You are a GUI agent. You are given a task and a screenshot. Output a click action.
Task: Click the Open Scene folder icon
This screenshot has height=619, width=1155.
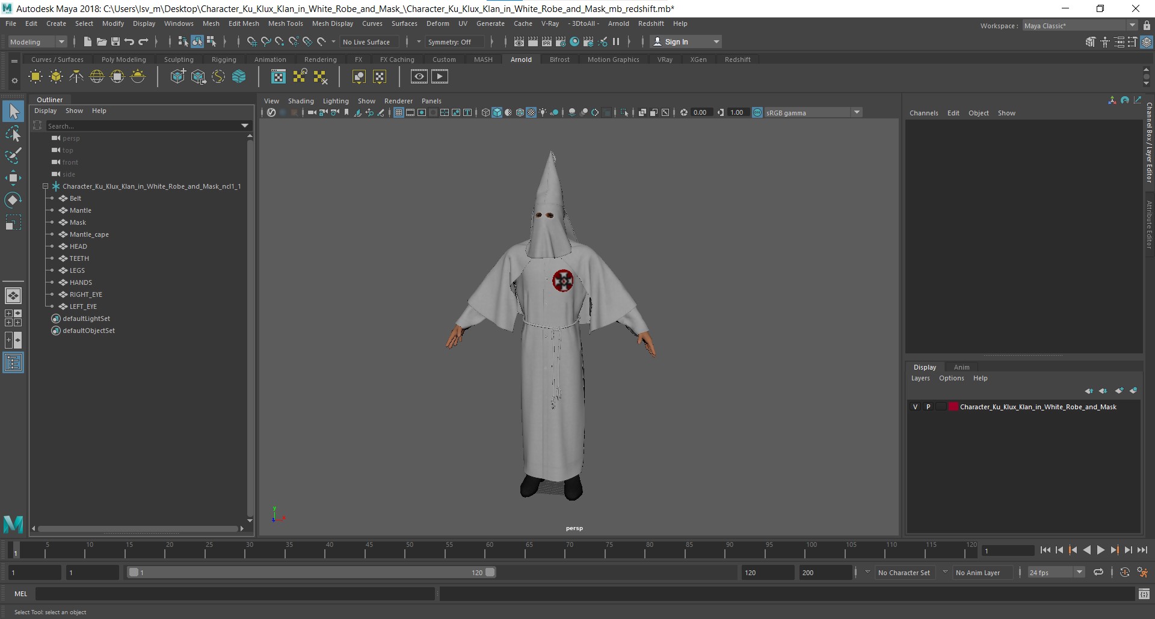tap(101, 41)
